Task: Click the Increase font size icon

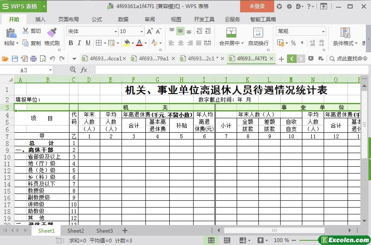Action: coord(150,31)
